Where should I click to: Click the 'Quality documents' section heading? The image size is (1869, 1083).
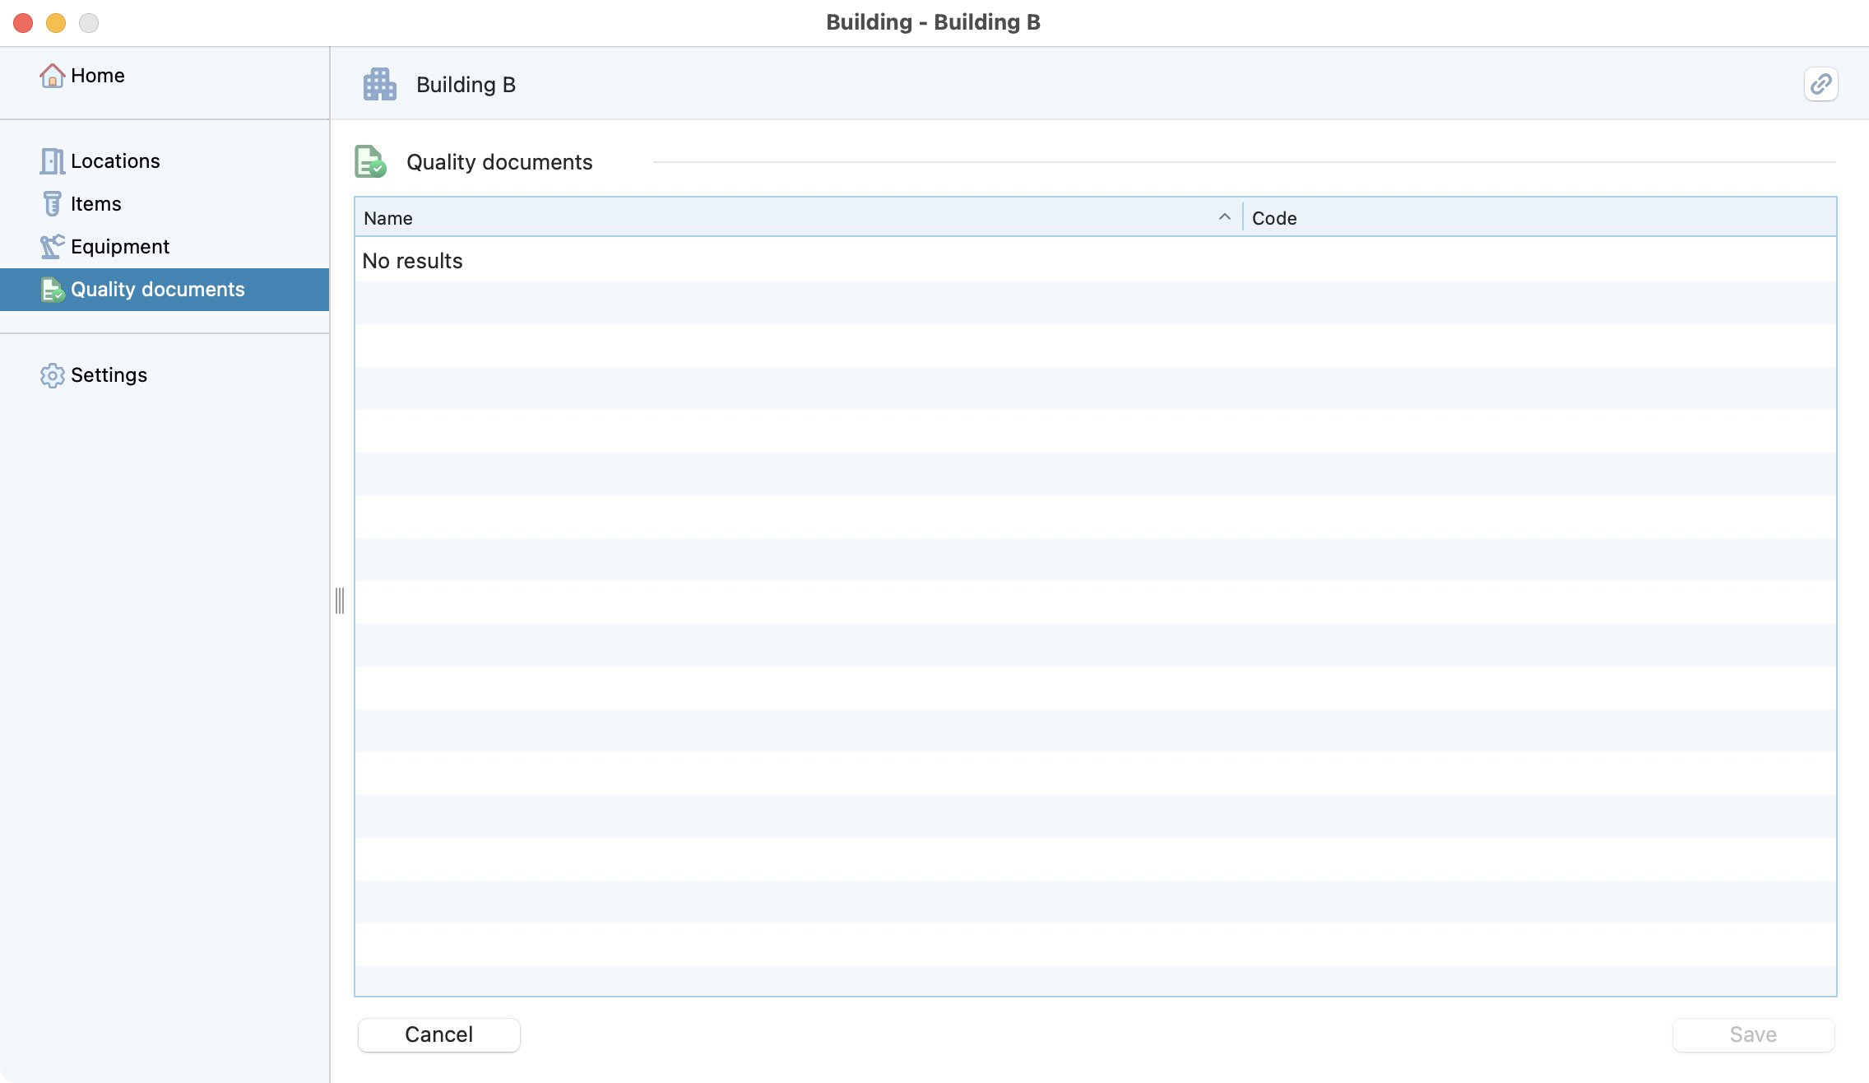(499, 162)
